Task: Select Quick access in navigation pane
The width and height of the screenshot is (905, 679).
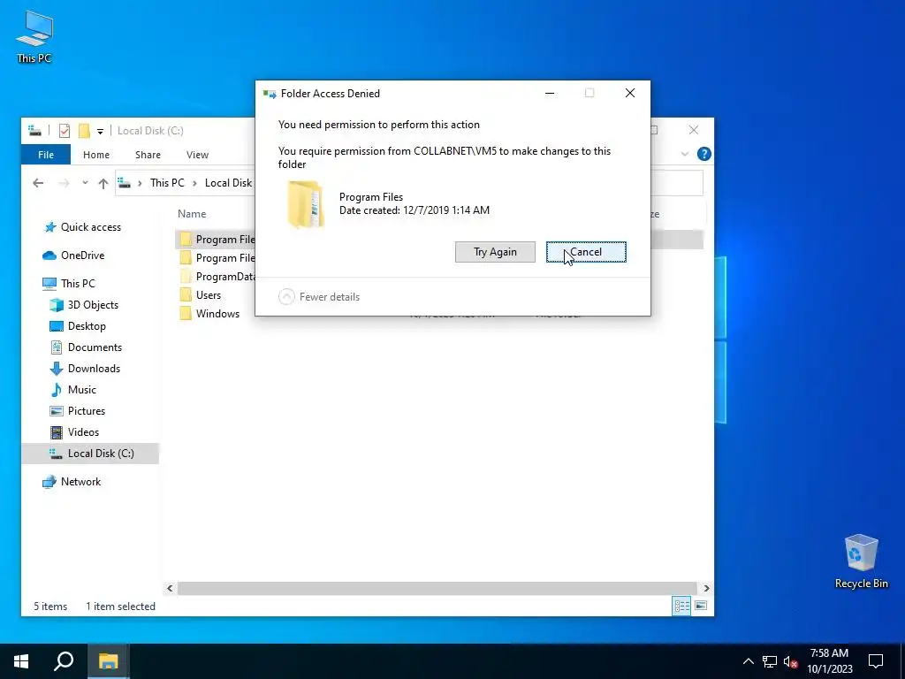Action: coord(91,227)
